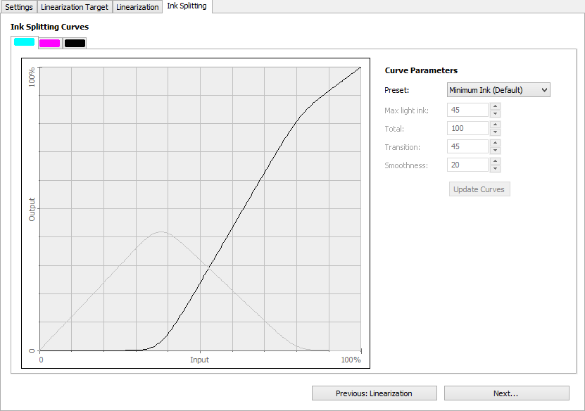
Task: Switch to the Settings tab
Action: pyautogui.click(x=19, y=7)
